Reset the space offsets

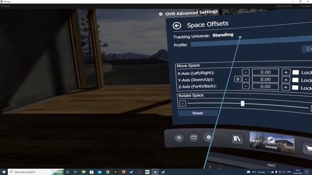coord(197,113)
